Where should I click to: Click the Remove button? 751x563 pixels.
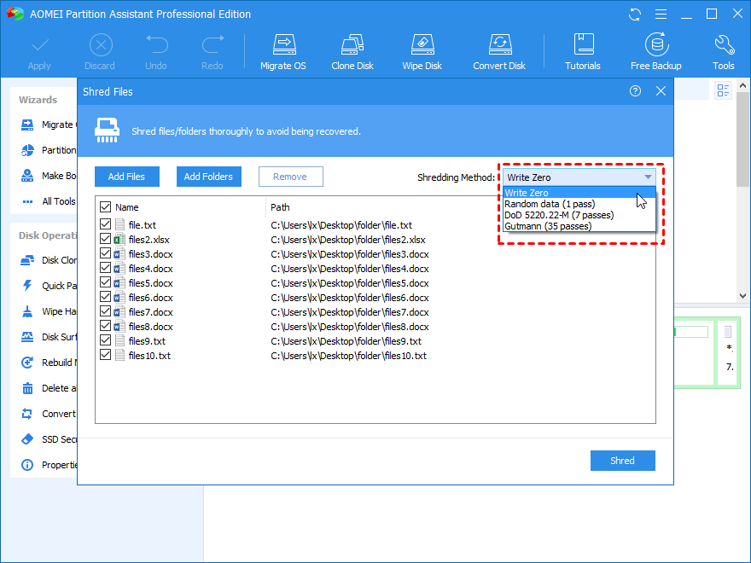tap(291, 177)
